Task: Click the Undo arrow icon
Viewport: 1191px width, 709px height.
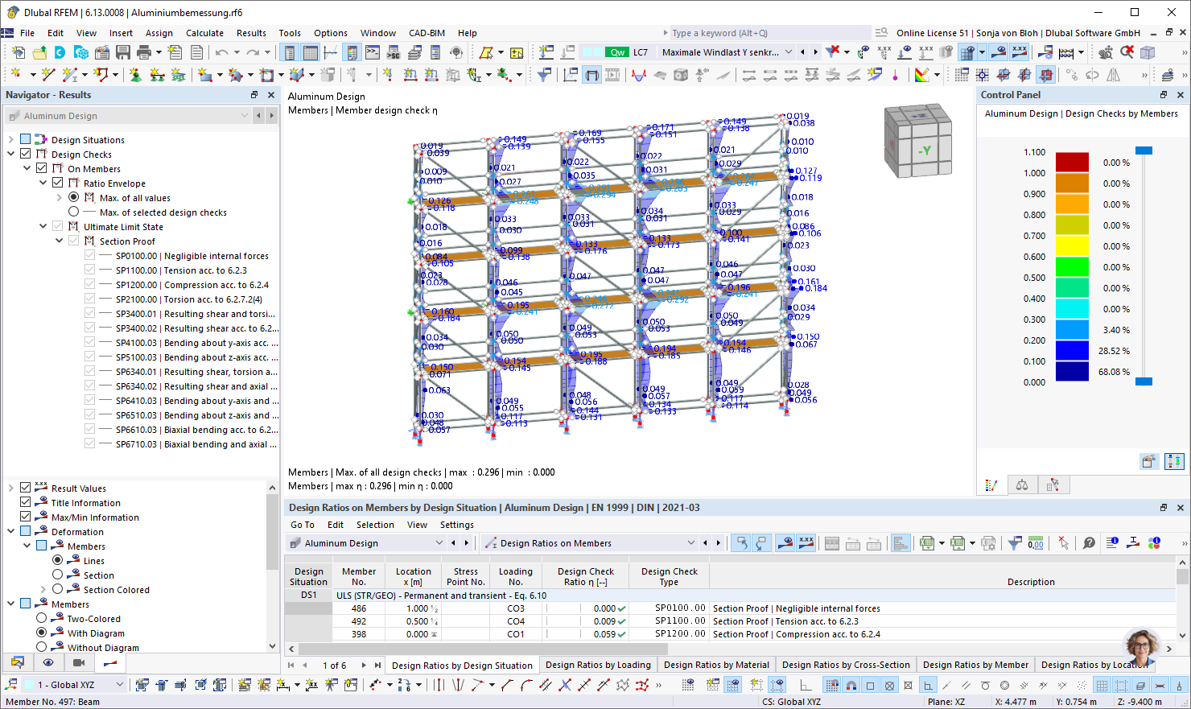Action: click(x=221, y=52)
